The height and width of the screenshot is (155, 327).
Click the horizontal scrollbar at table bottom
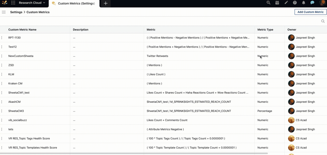134,154
